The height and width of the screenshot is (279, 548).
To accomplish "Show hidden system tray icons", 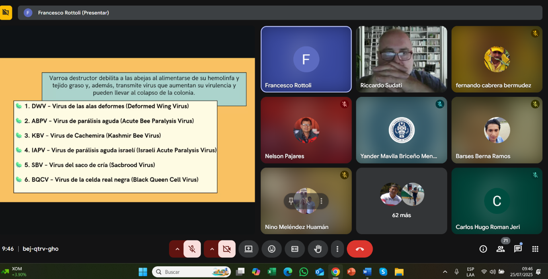I will coord(445,272).
